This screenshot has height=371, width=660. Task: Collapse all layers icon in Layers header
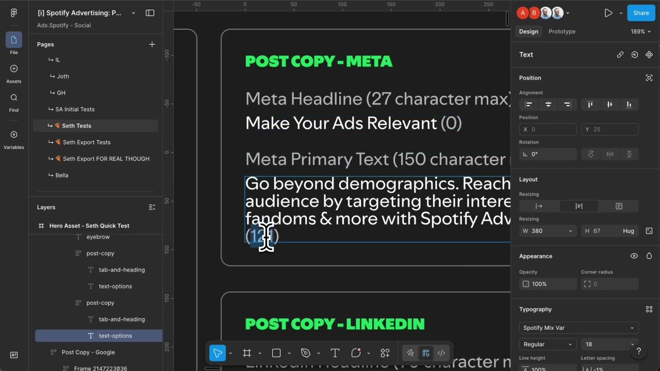tap(152, 207)
